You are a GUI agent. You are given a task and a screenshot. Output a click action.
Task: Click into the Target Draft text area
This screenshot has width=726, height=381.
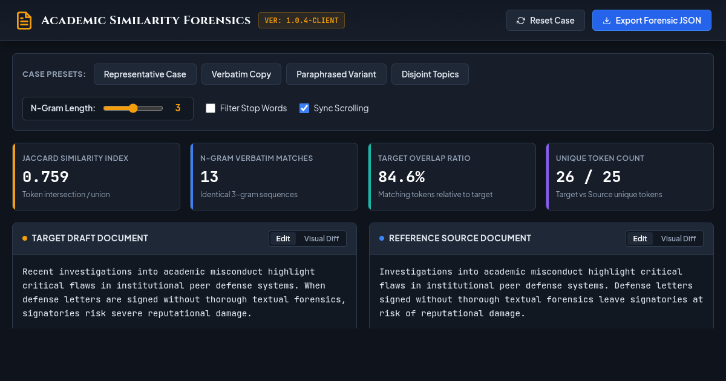[185, 292]
